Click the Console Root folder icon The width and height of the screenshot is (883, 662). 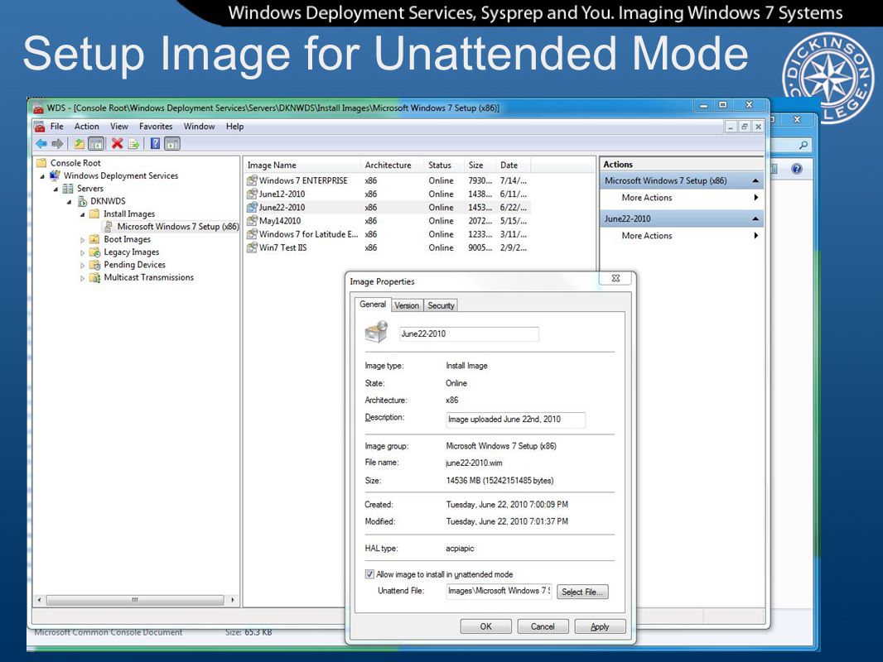click(x=41, y=163)
